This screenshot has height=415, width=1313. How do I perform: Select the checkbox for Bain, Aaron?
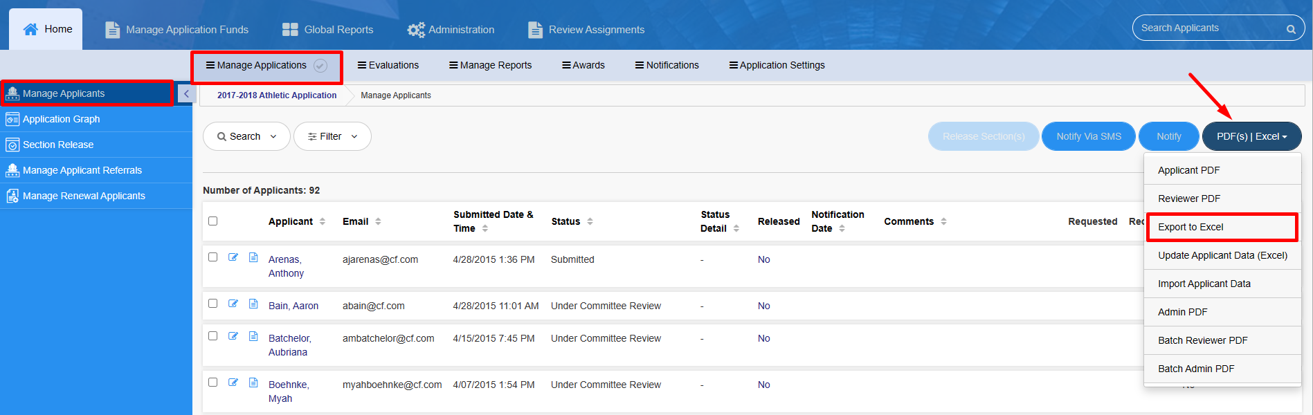coord(213,304)
